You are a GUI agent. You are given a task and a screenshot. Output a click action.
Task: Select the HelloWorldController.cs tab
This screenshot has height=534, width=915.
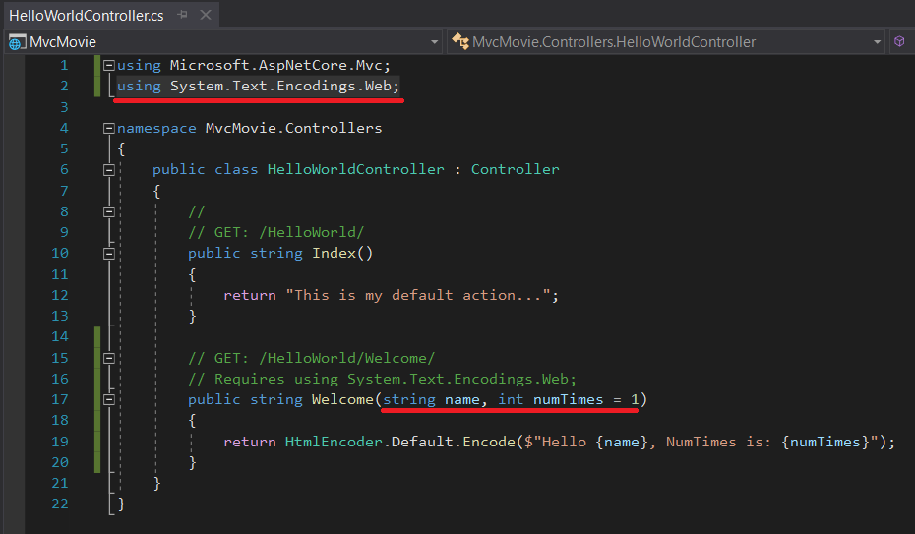pos(87,15)
